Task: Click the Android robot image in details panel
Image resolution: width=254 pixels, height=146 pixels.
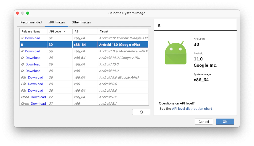Action: coord(176,53)
